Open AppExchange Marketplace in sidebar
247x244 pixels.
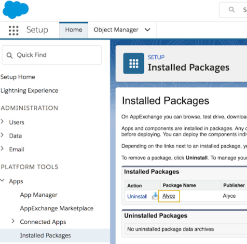[x=56, y=208]
